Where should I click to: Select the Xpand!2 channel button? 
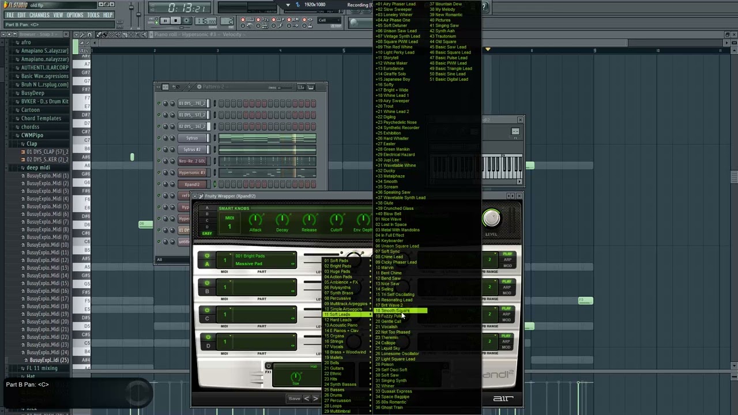coord(192,184)
